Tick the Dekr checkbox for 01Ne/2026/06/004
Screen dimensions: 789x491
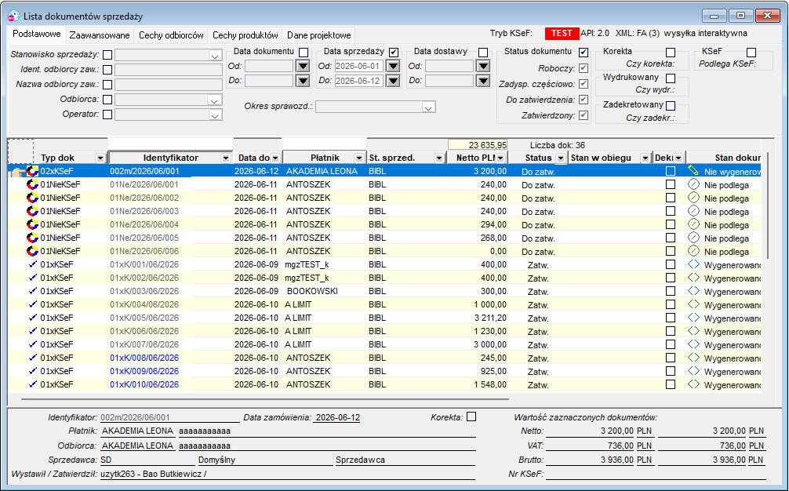pos(671,224)
